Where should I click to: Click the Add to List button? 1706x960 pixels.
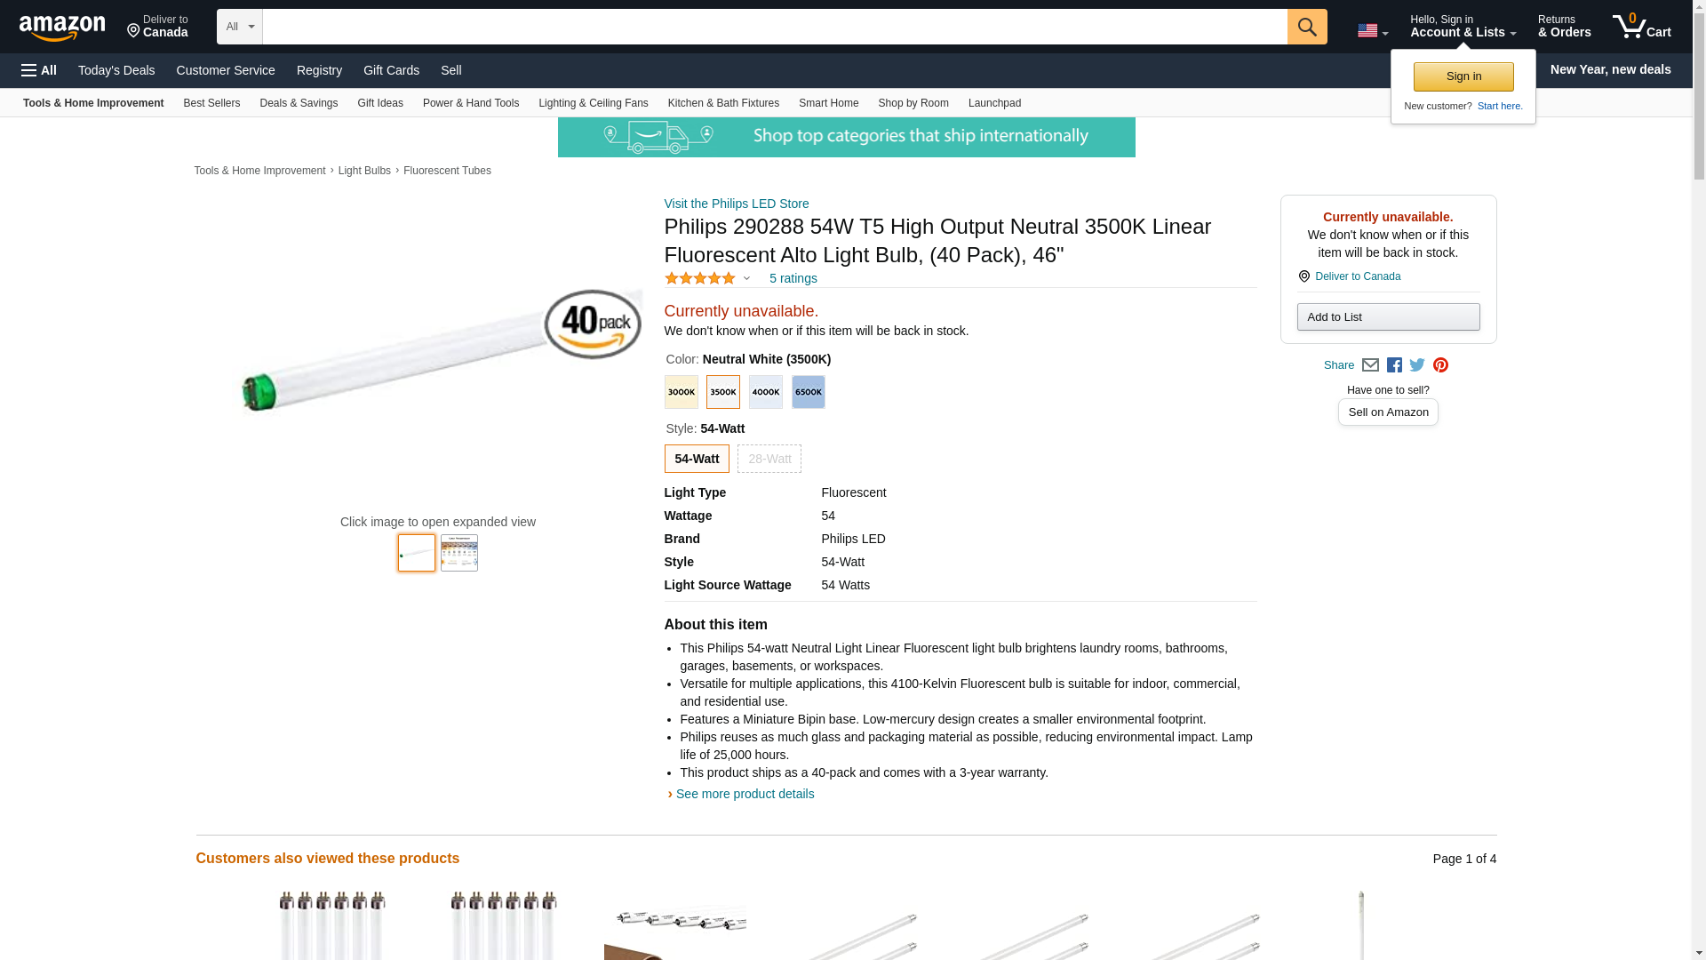pyautogui.click(x=1388, y=317)
